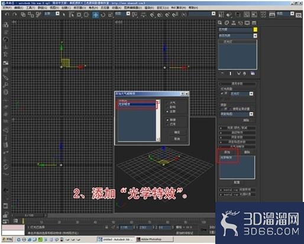The width and height of the screenshot is (304, 244).
Task: Open the 编辑(E) menu
Action: click(x=18, y=8)
